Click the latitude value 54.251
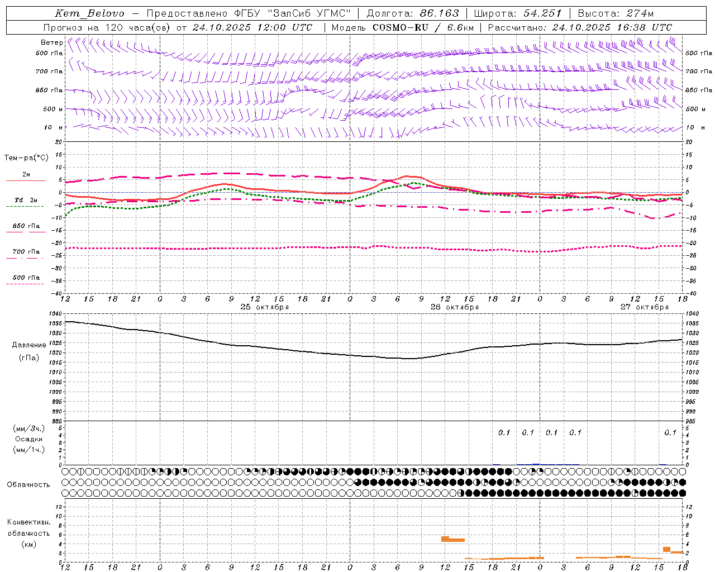 click(x=542, y=13)
